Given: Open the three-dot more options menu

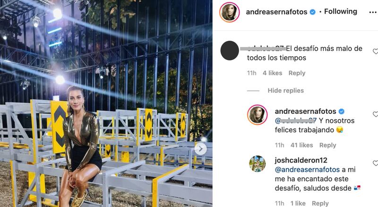Looking at the screenshot, I should click(373, 12).
